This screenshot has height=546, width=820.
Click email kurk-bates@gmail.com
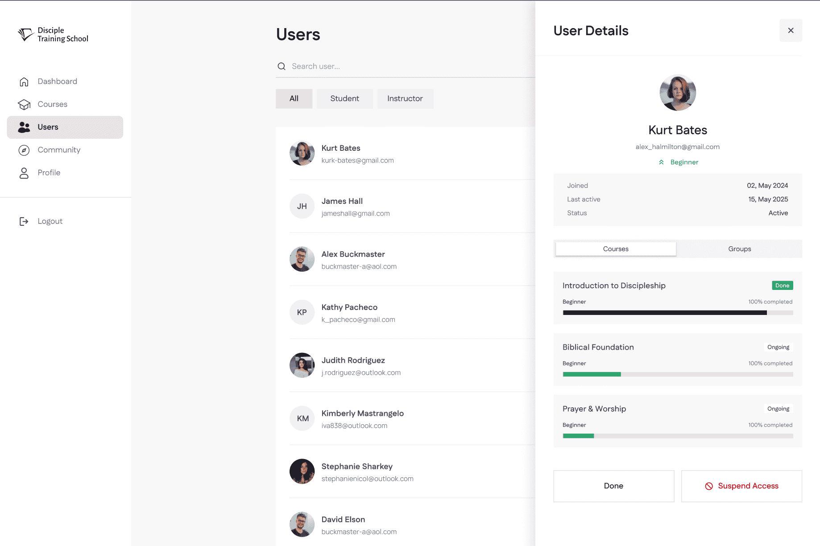coord(357,161)
